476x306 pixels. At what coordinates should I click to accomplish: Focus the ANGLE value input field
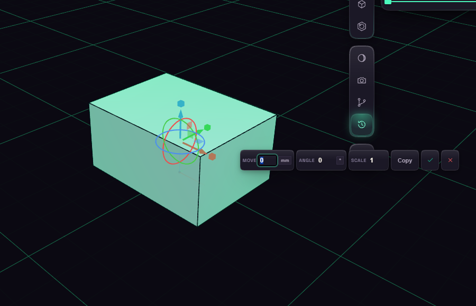click(326, 160)
